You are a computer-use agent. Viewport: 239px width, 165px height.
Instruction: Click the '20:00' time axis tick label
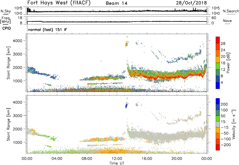click(177, 159)
